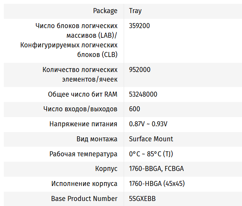Select the temperature value 0°C ~ 85°C (TJ)
The width and height of the screenshot is (242, 206).
click(151, 154)
